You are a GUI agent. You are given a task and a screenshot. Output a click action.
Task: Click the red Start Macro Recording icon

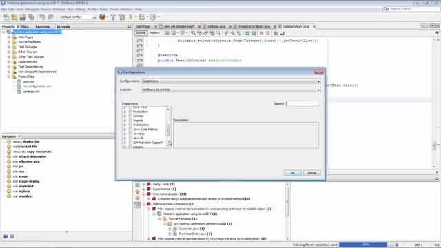[262, 33]
